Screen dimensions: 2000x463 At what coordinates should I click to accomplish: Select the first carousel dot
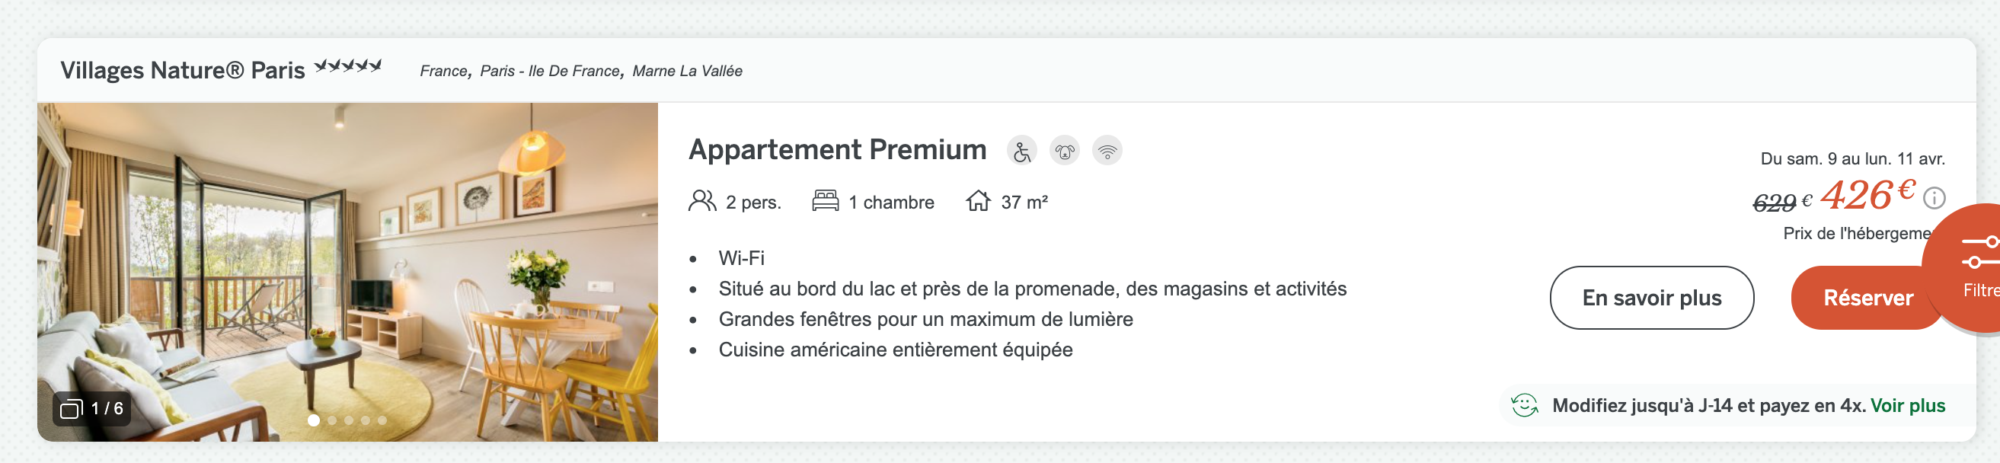coord(314,420)
